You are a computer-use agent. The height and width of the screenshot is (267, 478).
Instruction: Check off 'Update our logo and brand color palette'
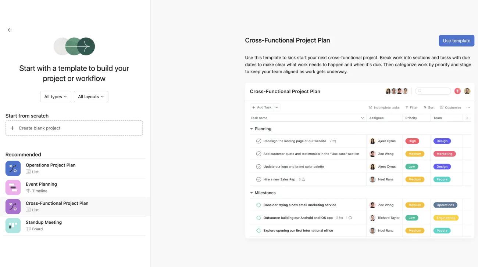point(258,166)
